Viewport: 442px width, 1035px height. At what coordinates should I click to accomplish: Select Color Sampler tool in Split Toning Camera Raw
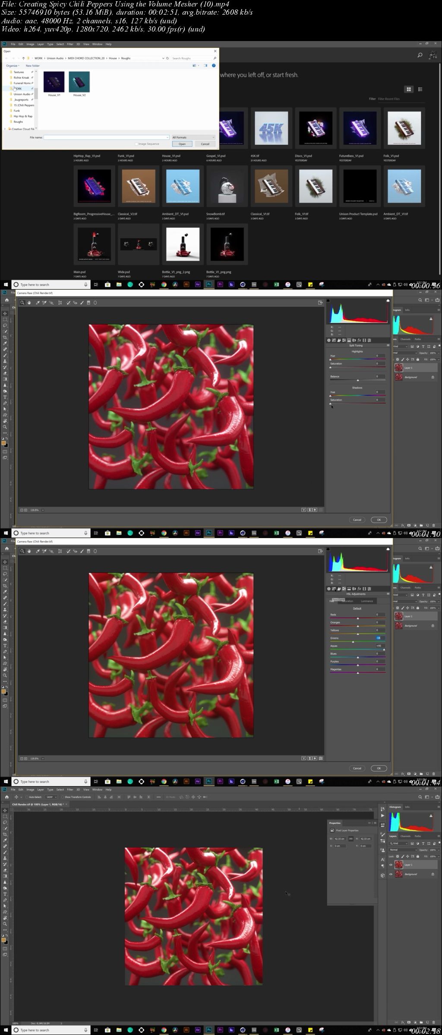(44, 303)
